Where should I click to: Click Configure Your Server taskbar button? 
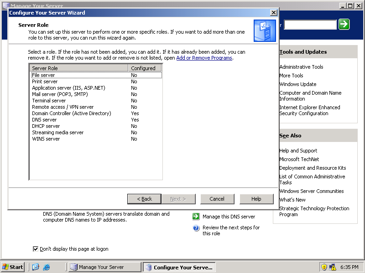[179, 267]
